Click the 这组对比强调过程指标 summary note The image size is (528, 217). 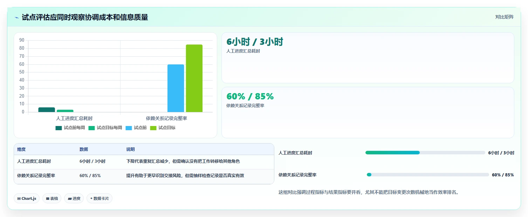click(x=369, y=192)
